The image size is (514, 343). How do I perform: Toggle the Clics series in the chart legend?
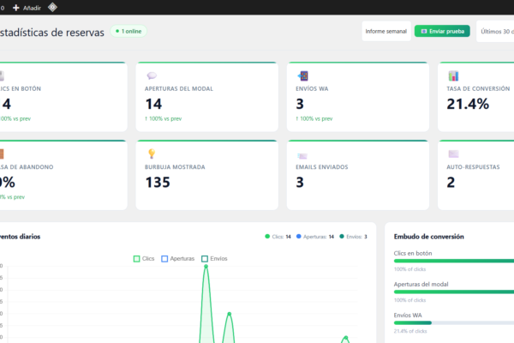coord(144,259)
